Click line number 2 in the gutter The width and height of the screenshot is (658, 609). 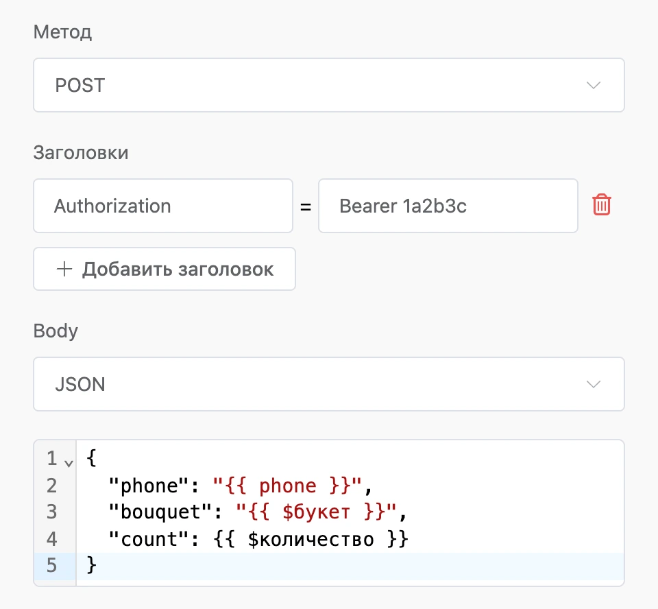point(51,486)
